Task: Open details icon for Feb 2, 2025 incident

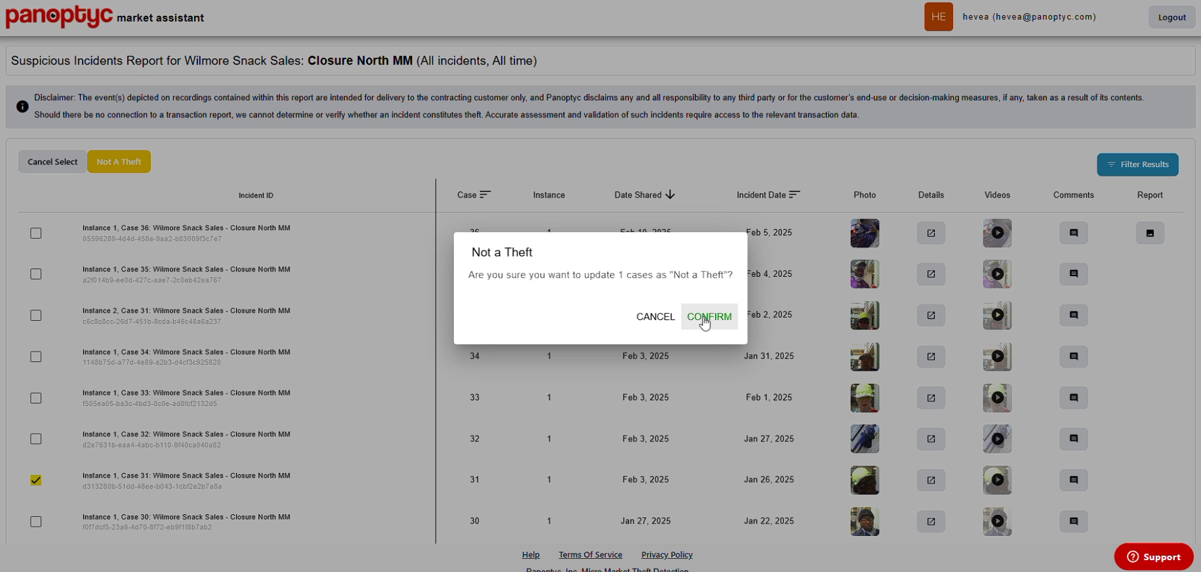Action: (x=931, y=316)
